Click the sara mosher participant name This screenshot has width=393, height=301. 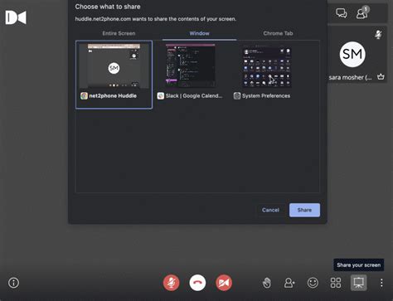click(350, 77)
